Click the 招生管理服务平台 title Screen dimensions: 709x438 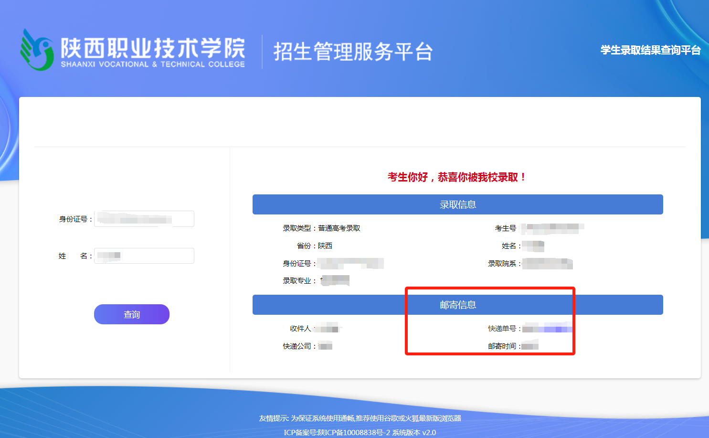353,52
